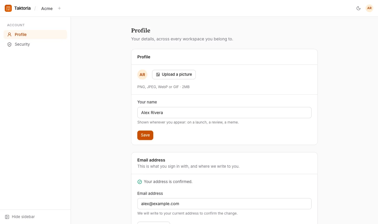Open the Acme workspace switcher
The height and width of the screenshot is (224, 378).
pos(47,9)
